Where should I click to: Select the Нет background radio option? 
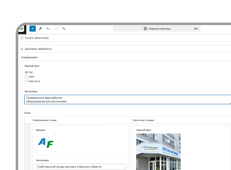[26, 72]
